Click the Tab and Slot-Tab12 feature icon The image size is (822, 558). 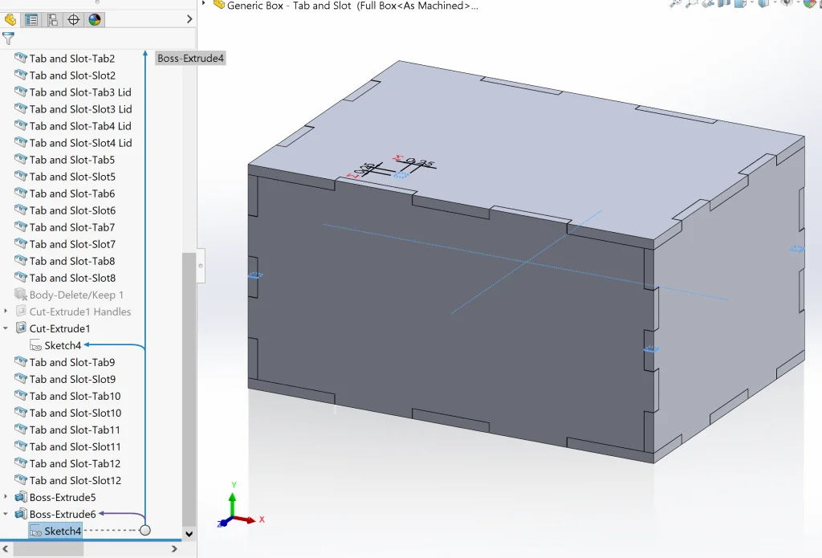pos(20,463)
